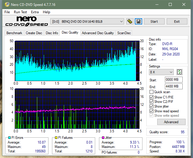Open the 8 X speed dropdown
Viewport: 193px width, 158px height.
coord(161,72)
